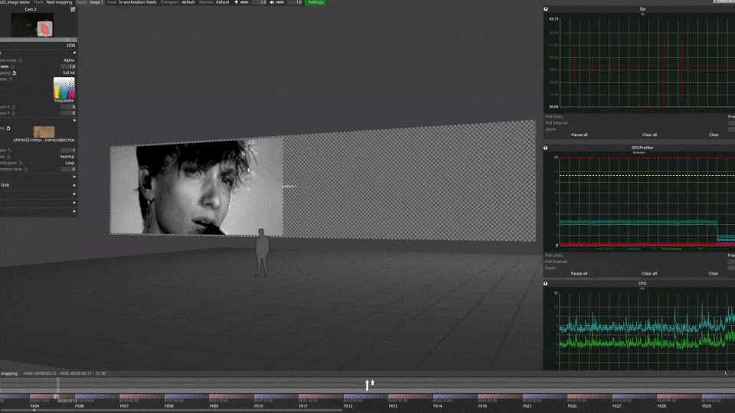735x413 pixels.
Task: Open the playback mode Normal selector
Action: click(x=67, y=156)
